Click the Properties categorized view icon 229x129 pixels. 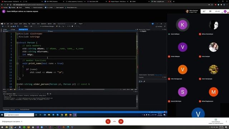click(140, 81)
